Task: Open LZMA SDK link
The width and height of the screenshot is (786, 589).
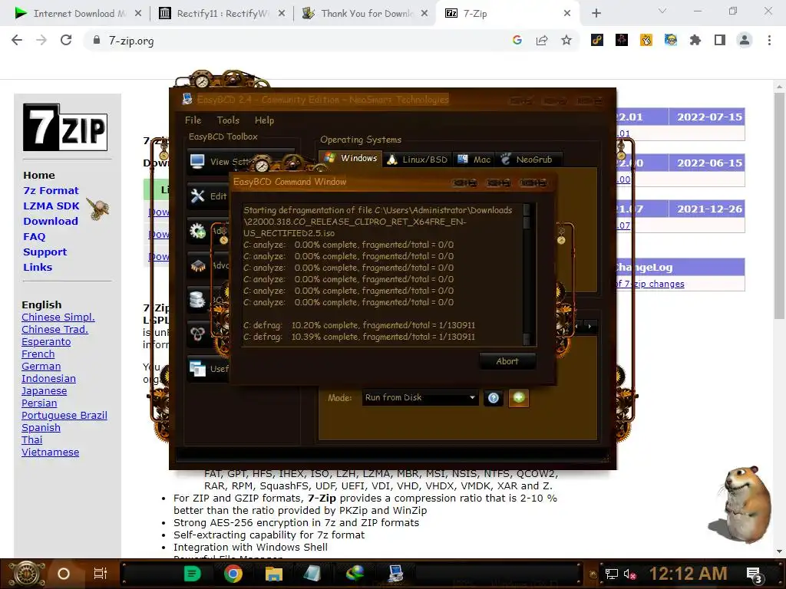Action: click(x=51, y=206)
